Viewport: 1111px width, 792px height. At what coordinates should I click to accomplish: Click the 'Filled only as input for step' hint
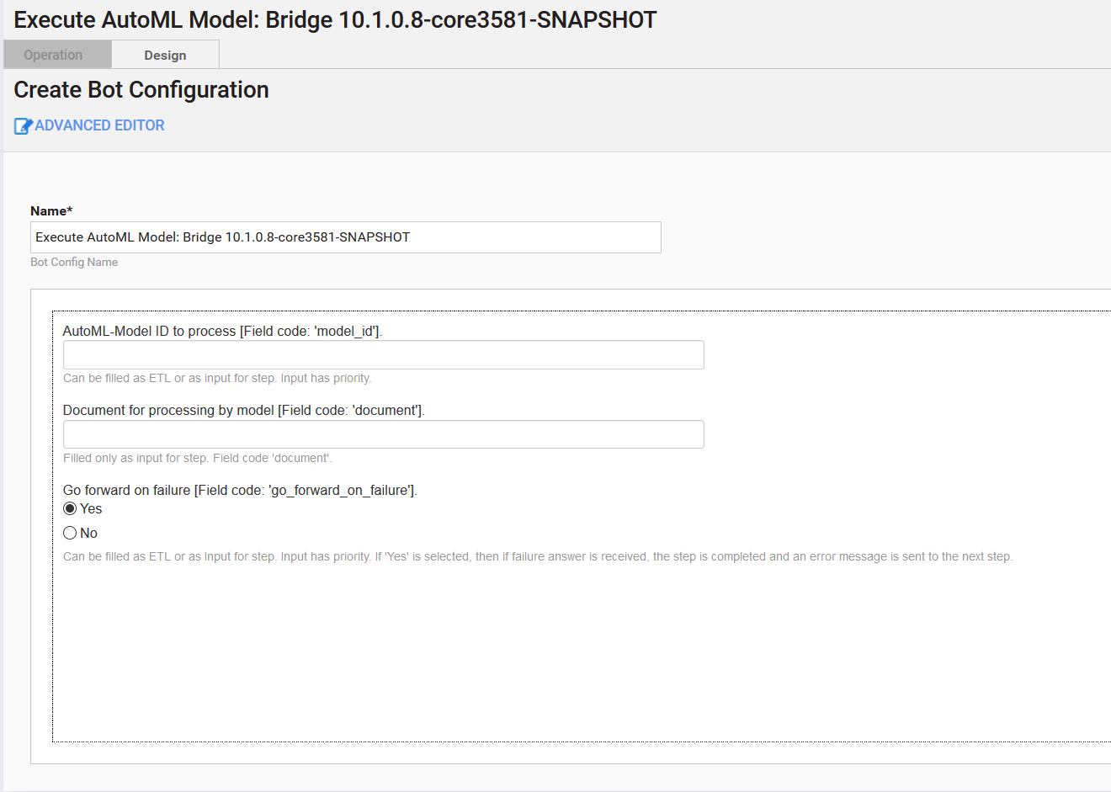point(198,458)
